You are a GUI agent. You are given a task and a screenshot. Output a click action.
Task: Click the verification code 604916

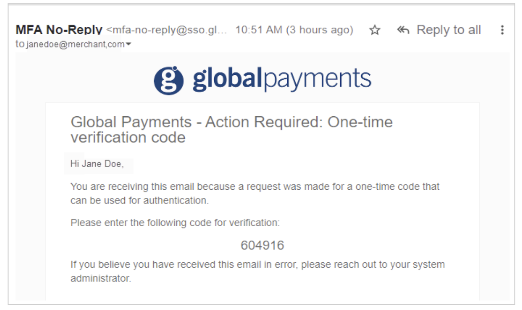pos(262,245)
